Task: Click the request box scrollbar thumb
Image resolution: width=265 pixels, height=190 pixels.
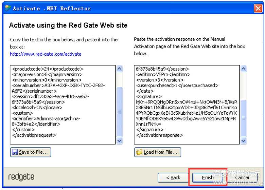Action: coord(119,112)
